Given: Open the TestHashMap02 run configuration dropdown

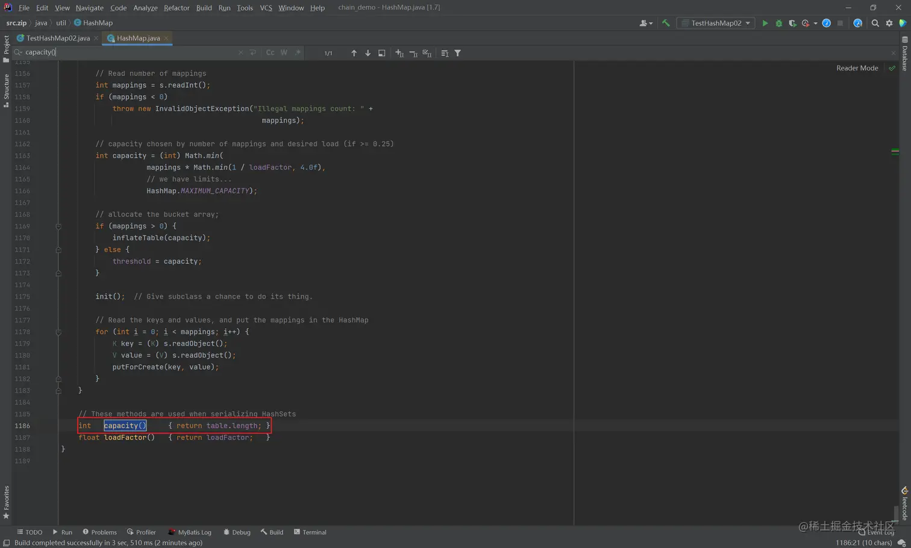Looking at the screenshot, I should [716, 23].
